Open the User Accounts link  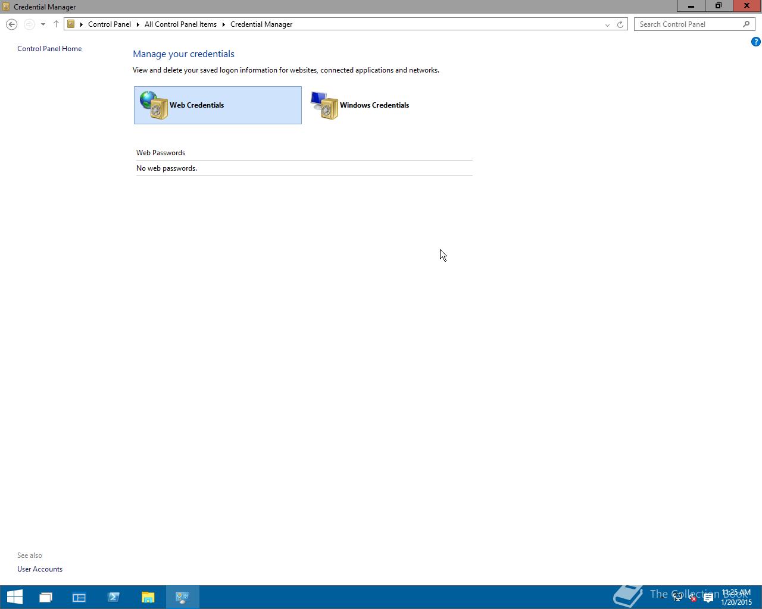40,569
